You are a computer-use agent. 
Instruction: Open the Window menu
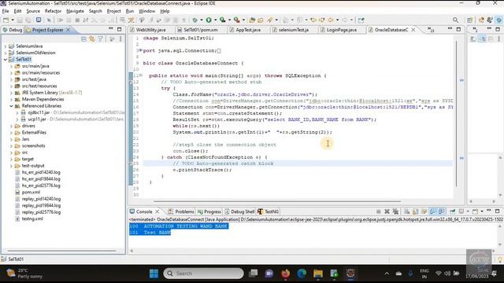tap(147, 11)
